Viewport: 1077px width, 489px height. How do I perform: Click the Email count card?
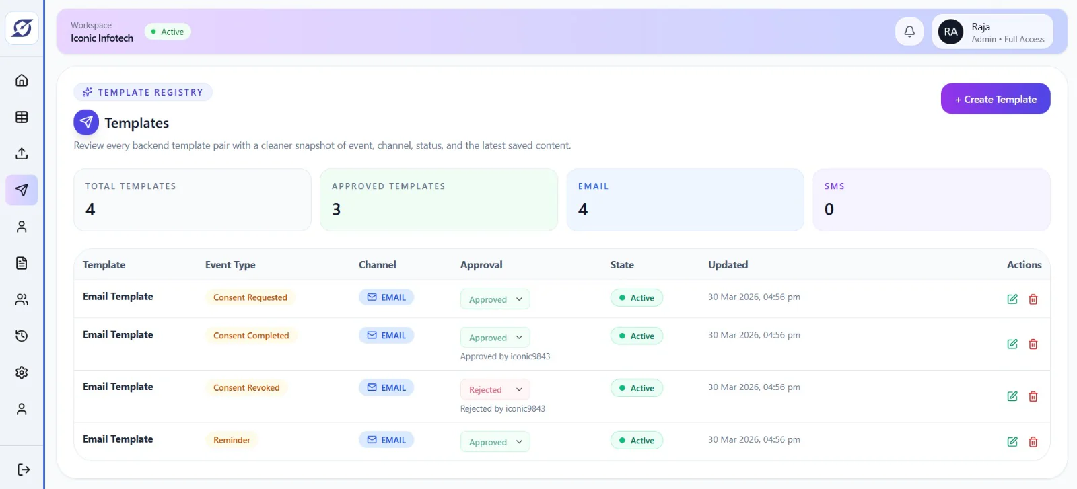point(685,200)
